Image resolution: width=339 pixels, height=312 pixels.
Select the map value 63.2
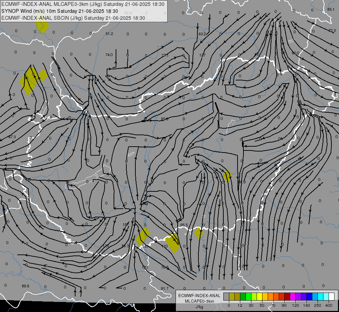tap(202, 34)
